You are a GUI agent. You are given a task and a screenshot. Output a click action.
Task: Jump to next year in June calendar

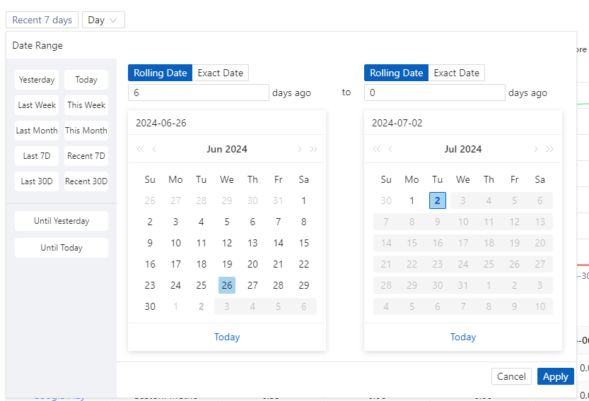point(313,149)
